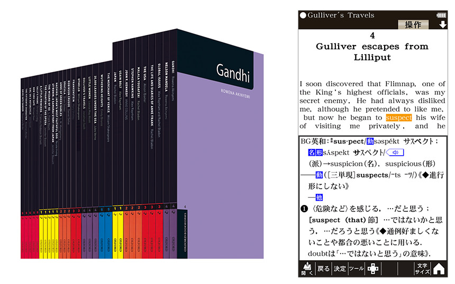Tap the blue 名 noun tag

click(312, 152)
